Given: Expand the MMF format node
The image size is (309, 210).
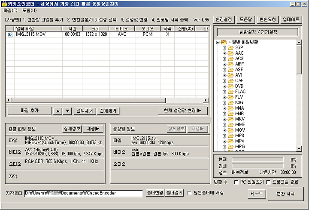Looking at the screenshot, I should click(x=224, y=125).
